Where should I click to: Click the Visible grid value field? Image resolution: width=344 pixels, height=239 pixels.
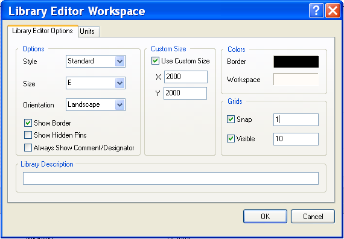tap(296, 139)
